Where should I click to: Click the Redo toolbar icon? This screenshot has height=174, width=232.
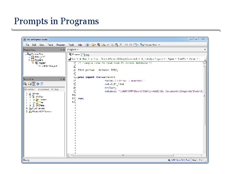130,45
